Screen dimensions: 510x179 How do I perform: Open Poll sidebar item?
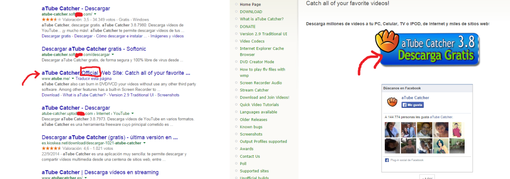tap(243, 164)
